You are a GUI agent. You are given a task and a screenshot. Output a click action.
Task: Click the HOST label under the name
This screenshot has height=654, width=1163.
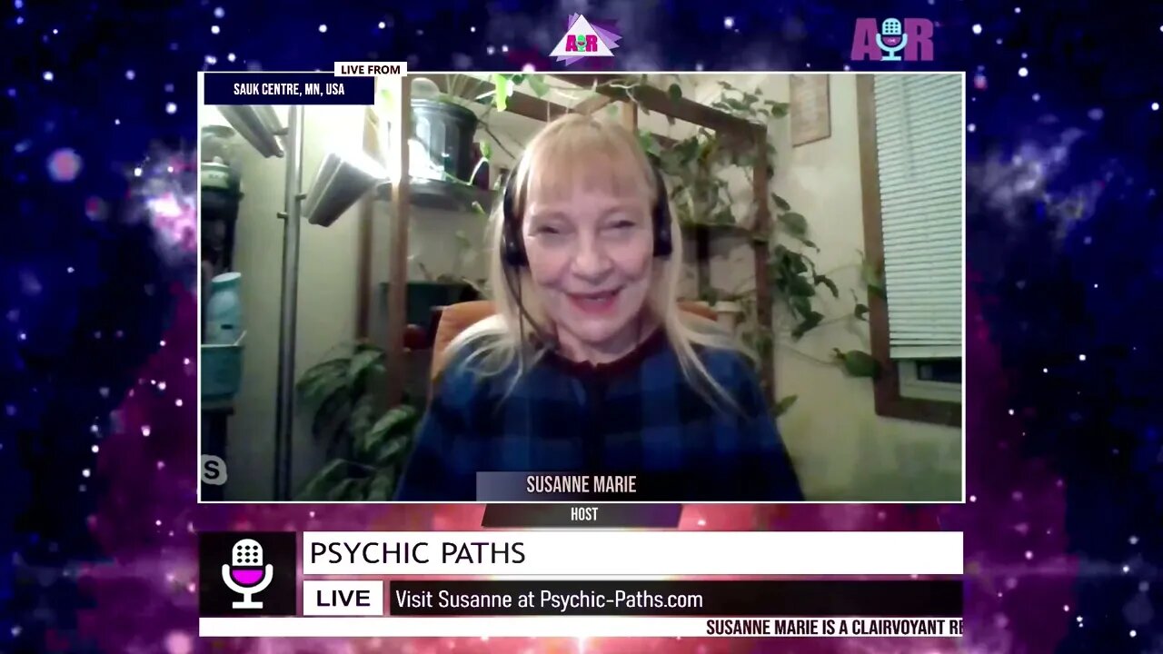coord(583,515)
